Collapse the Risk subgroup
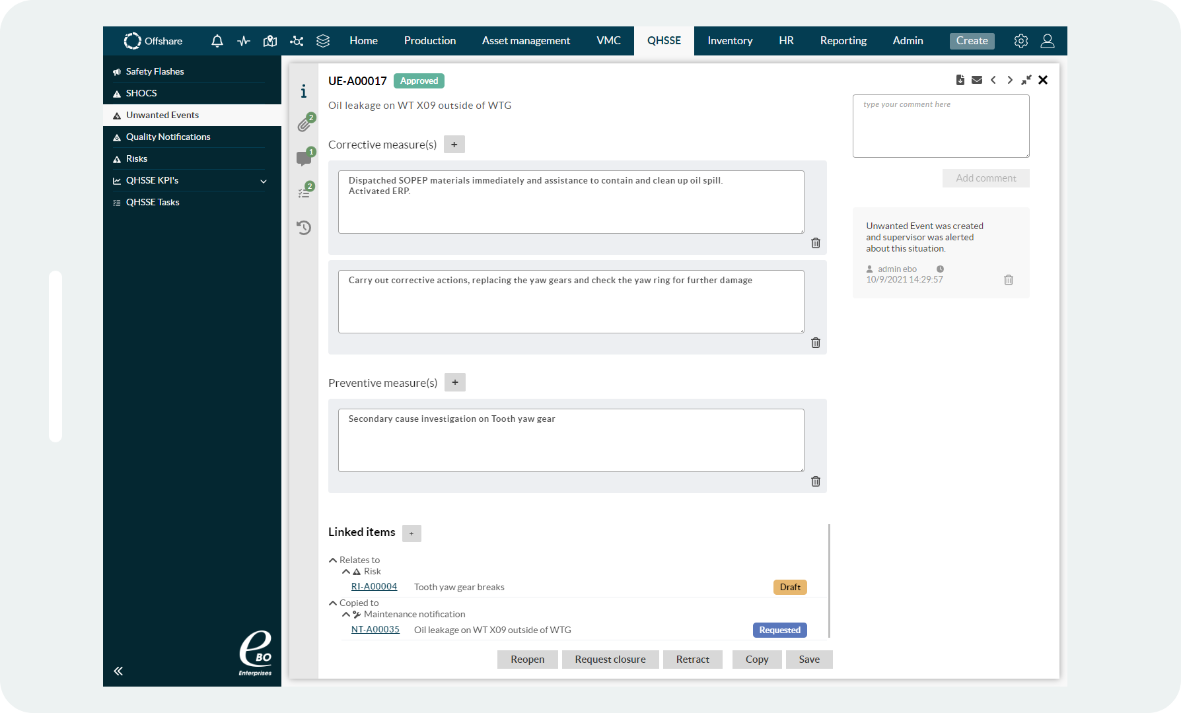The height and width of the screenshot is (713, 1181). coord(346,571)
